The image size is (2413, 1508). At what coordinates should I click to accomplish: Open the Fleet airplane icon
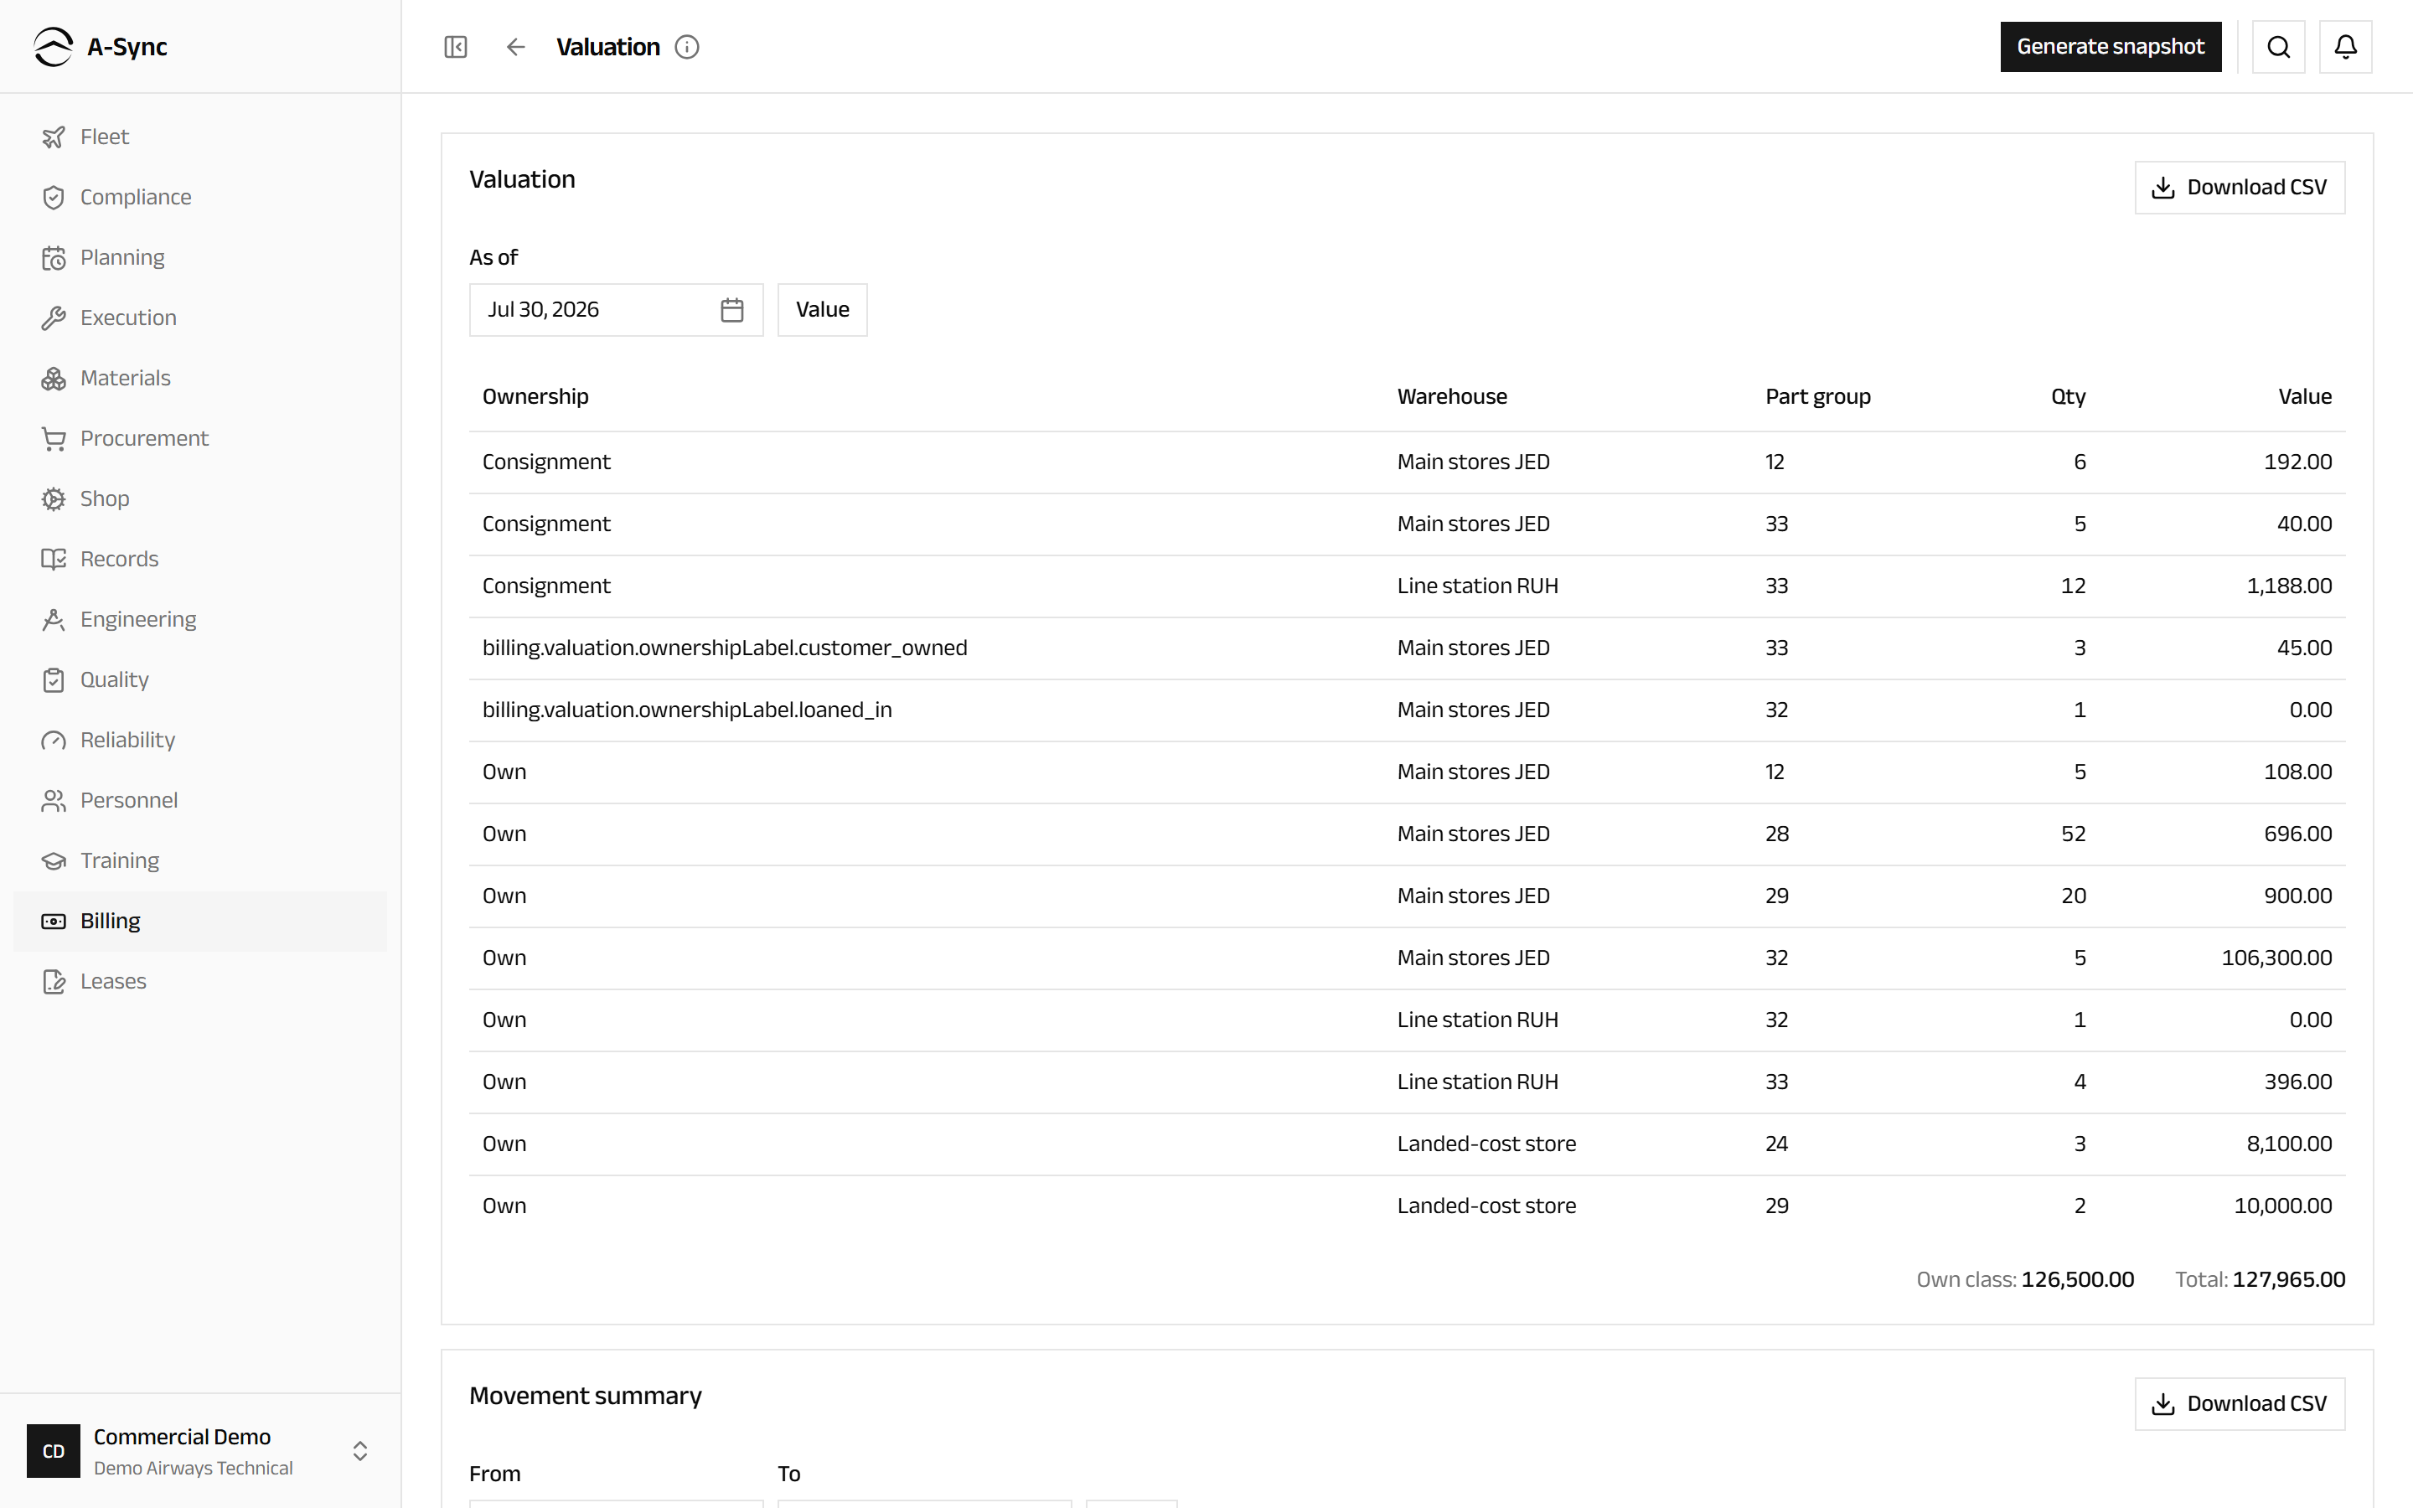point(54,137)
